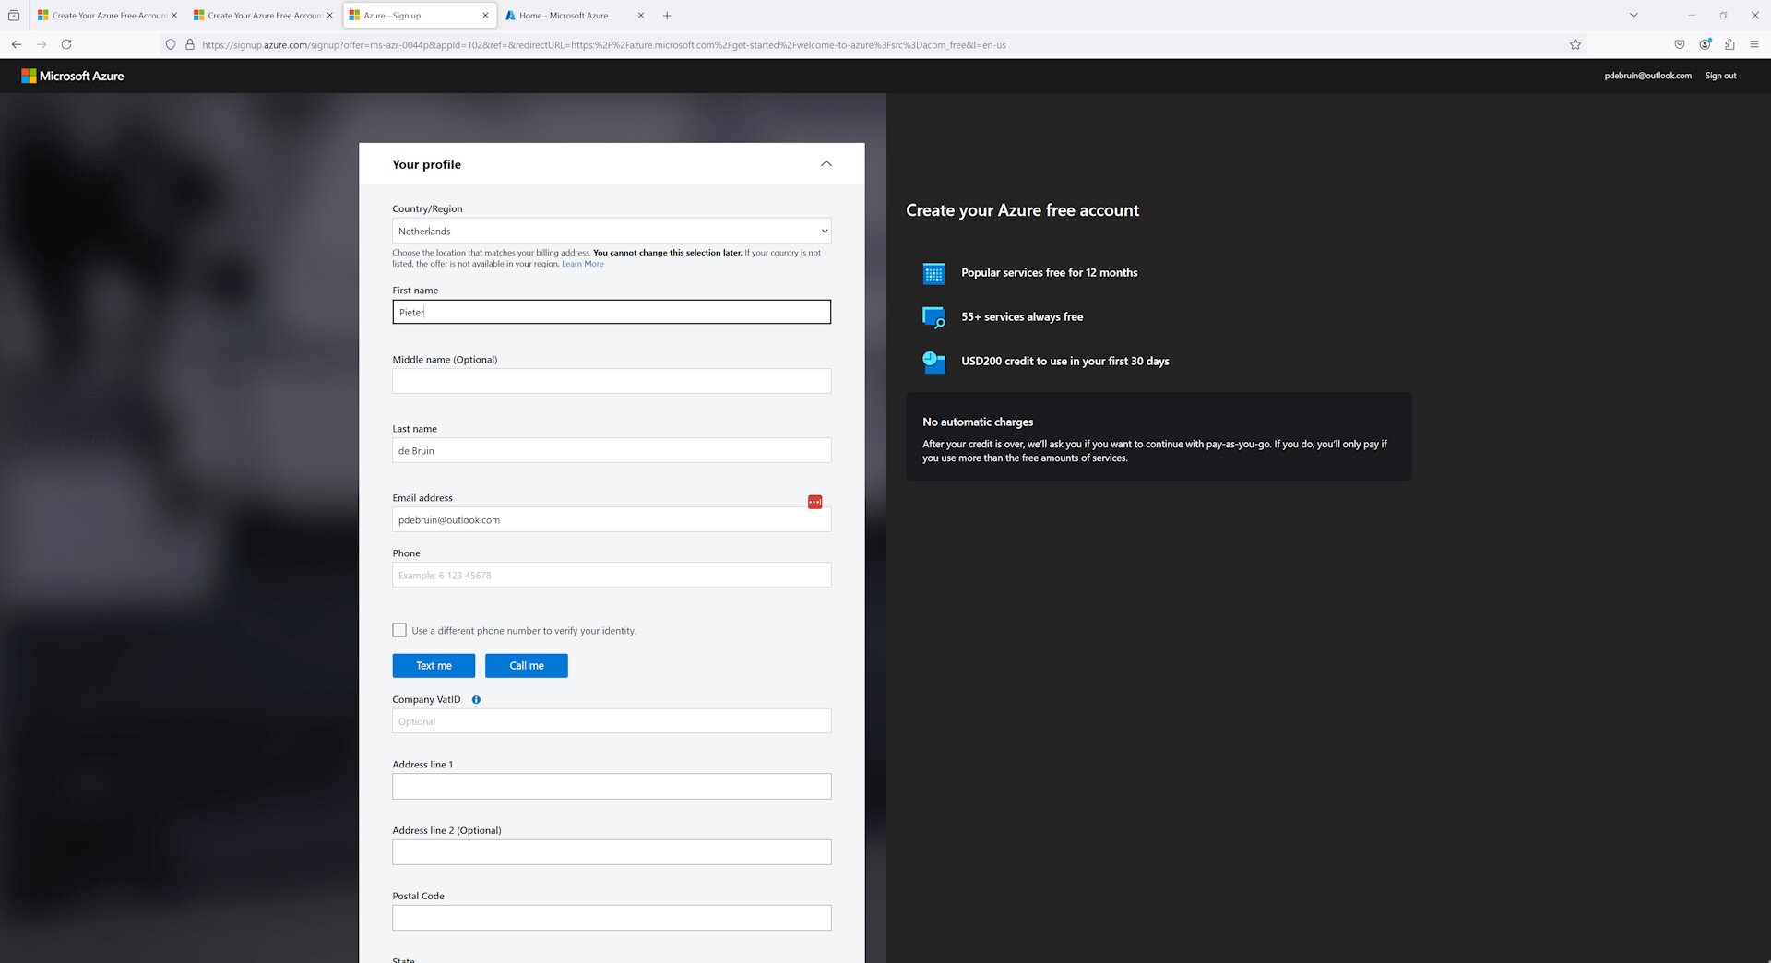1771x963 pixels.
Task: Switch to the Home - Microsoft Azure tab
Action: [566, 15]
